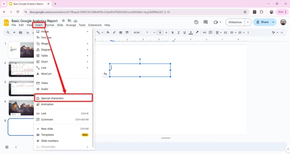The image size is (290, 154).
Task: Select slide 2 thumbnail
Action: (x=21, y=69)
